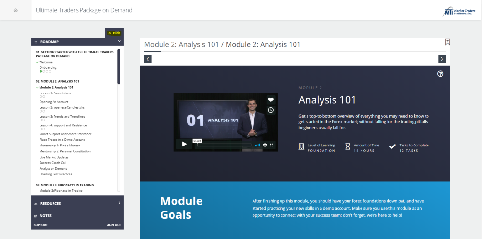The image size is (482, 239).
Task: Click the Resources panel icon
Action: (x=36, y=204)
